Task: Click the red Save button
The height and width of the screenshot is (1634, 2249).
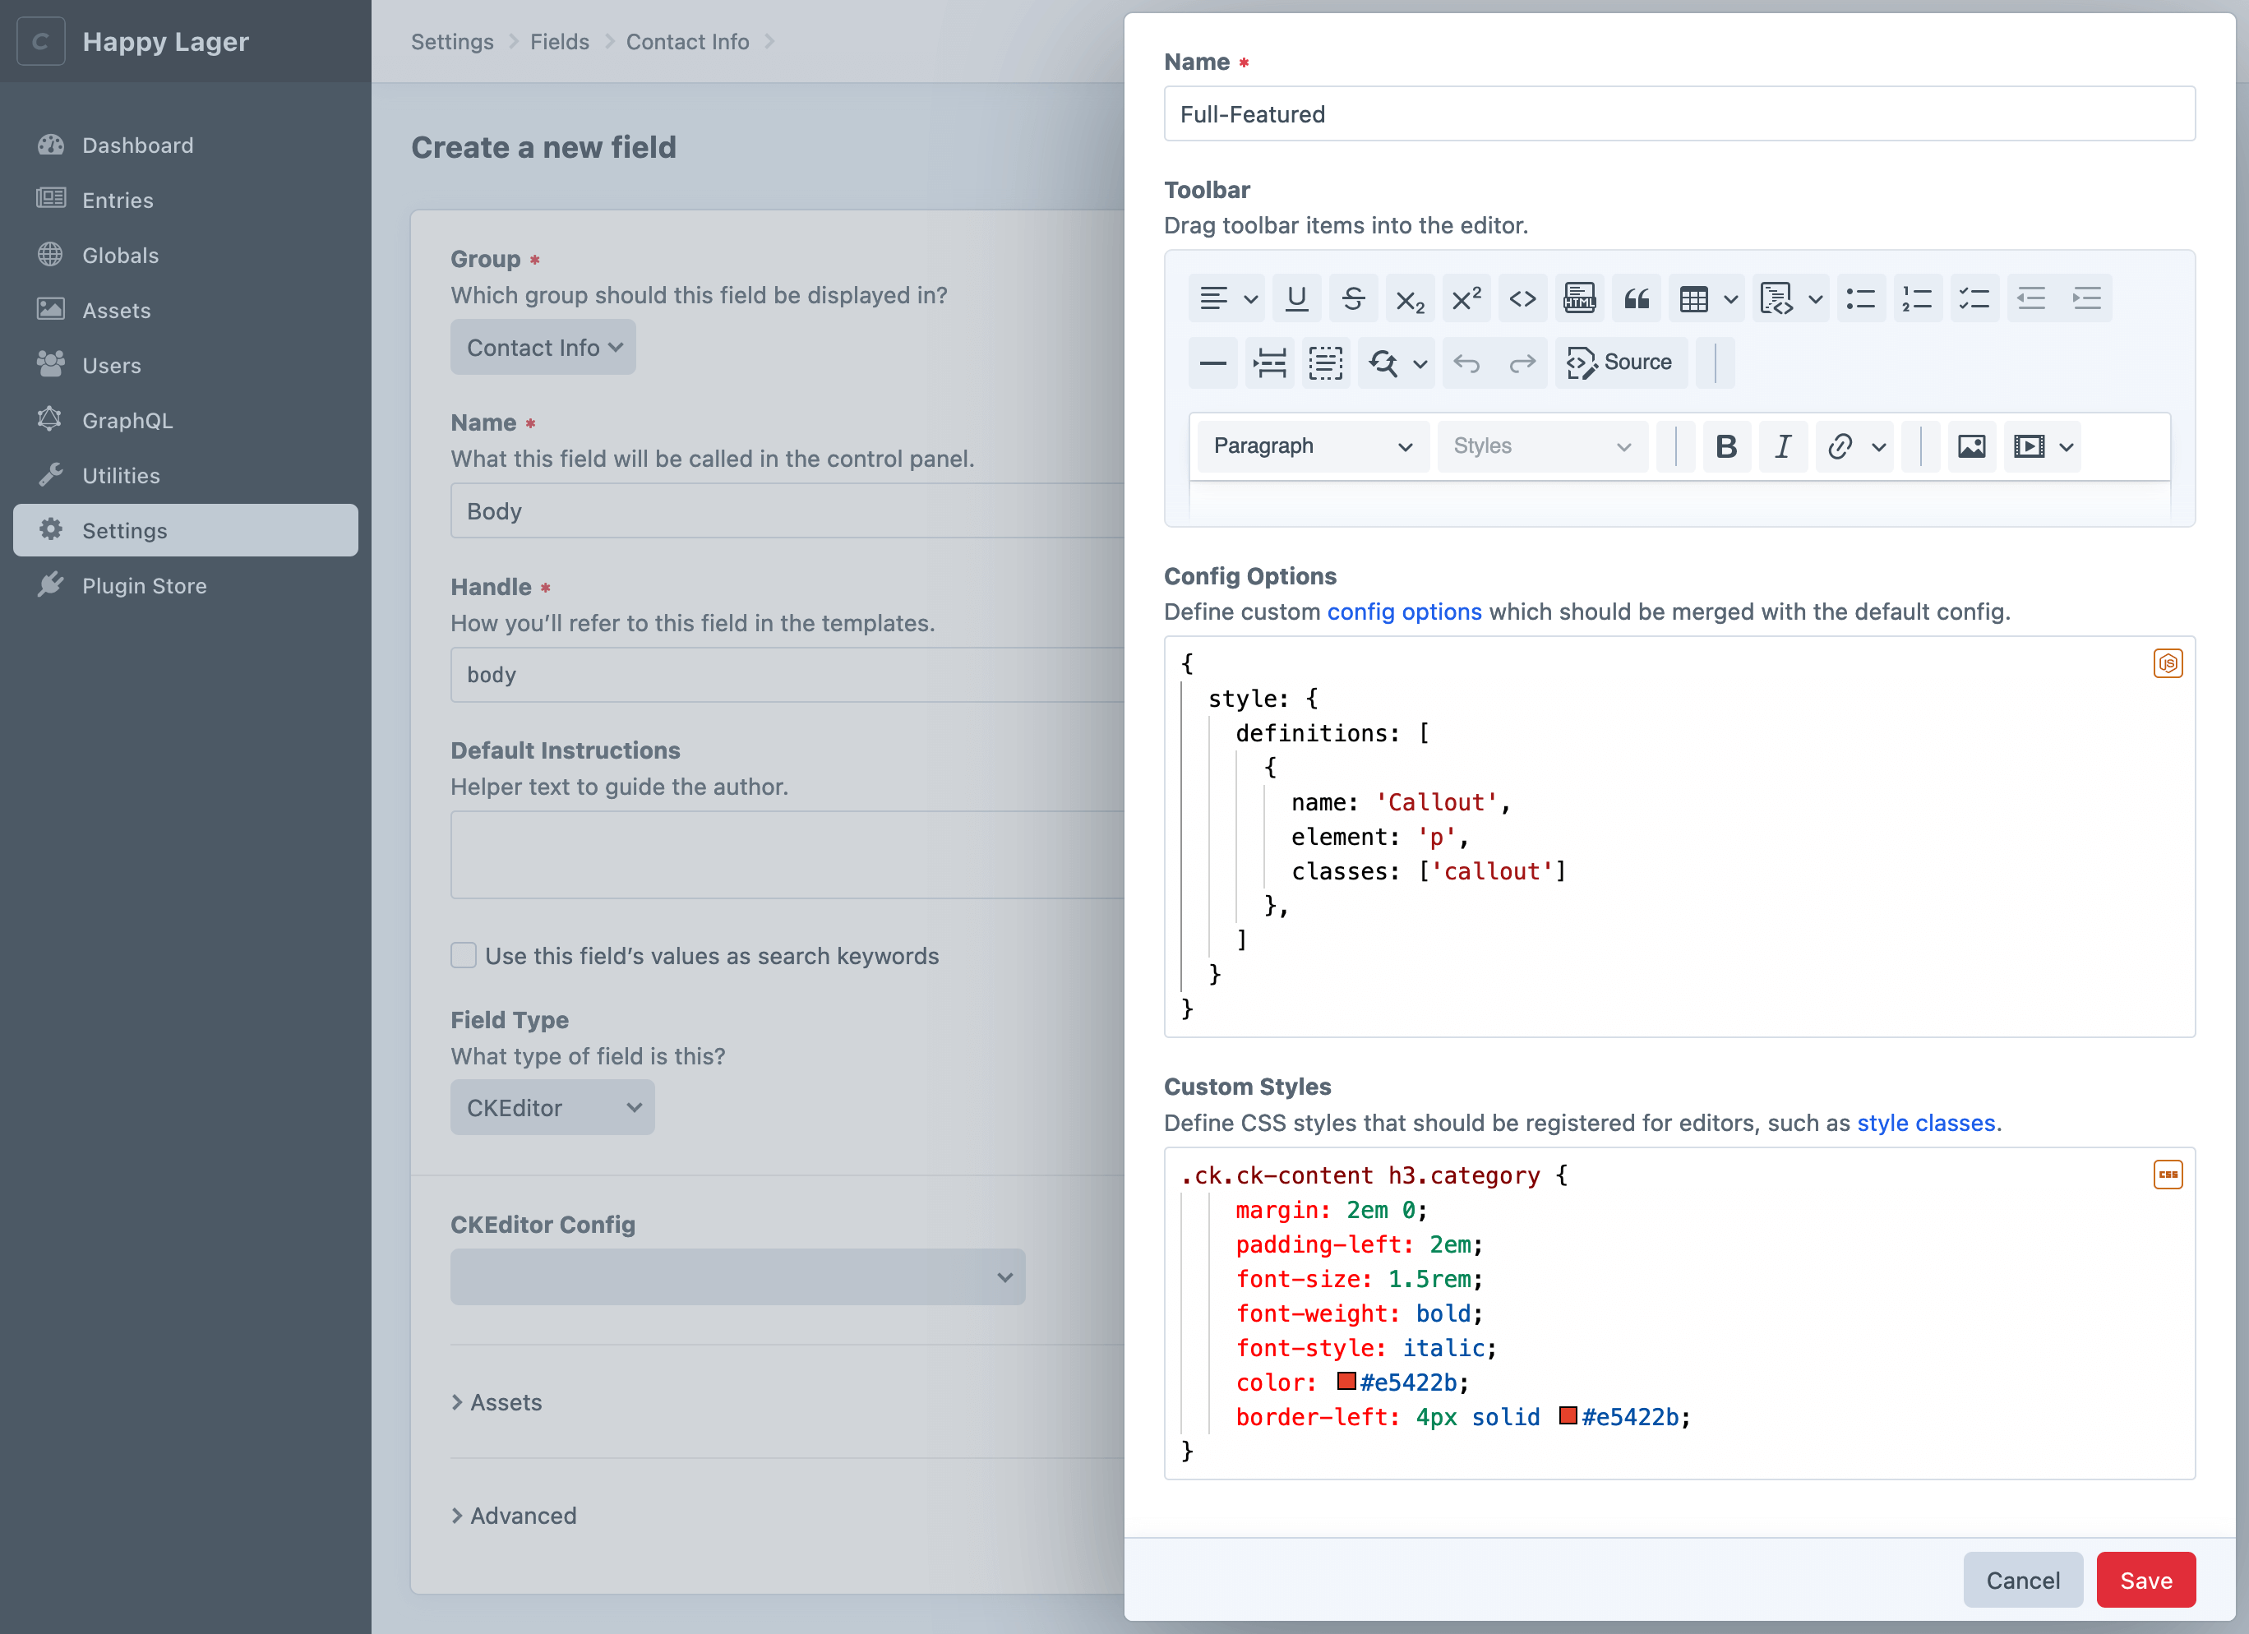Action: point(2145,1580)
